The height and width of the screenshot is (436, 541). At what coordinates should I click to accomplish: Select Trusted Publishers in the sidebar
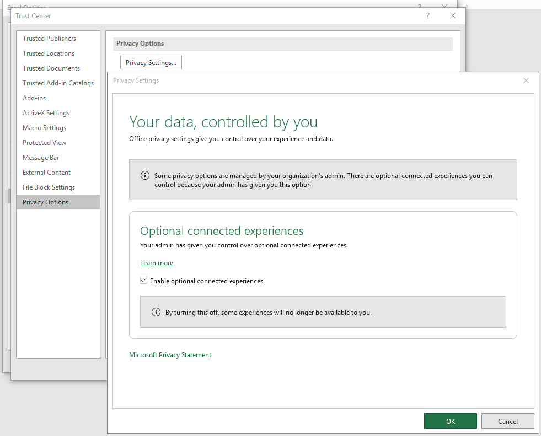click(49, 38)
